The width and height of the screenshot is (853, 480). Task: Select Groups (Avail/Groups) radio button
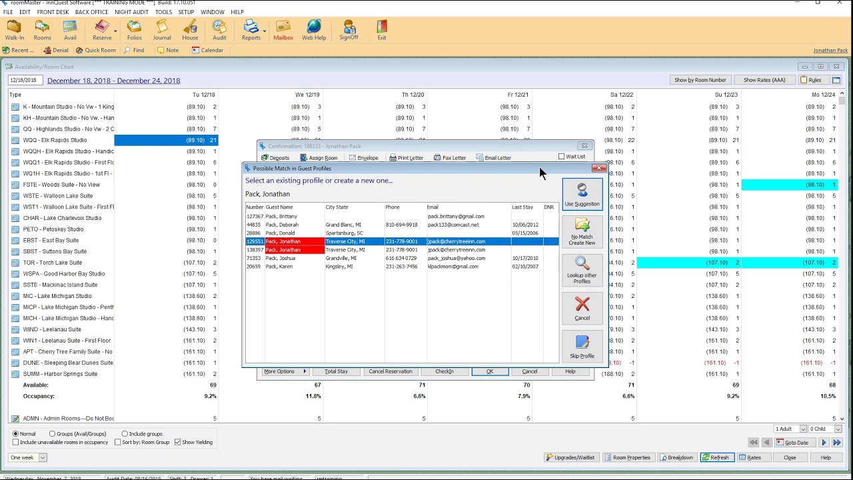tap(52, 434)
